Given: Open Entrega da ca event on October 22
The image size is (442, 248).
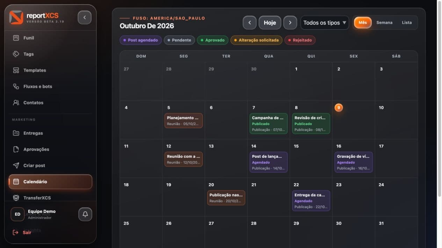Looking at the screenshot, I should [x=311, y=201].
